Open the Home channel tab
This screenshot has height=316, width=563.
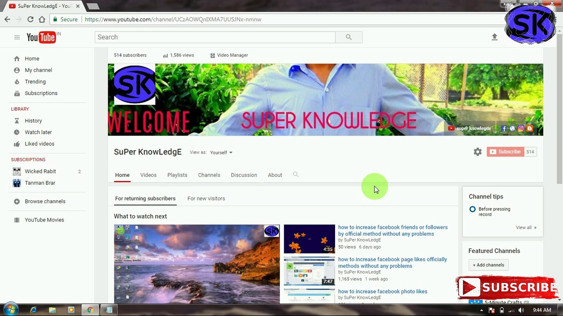122,175
